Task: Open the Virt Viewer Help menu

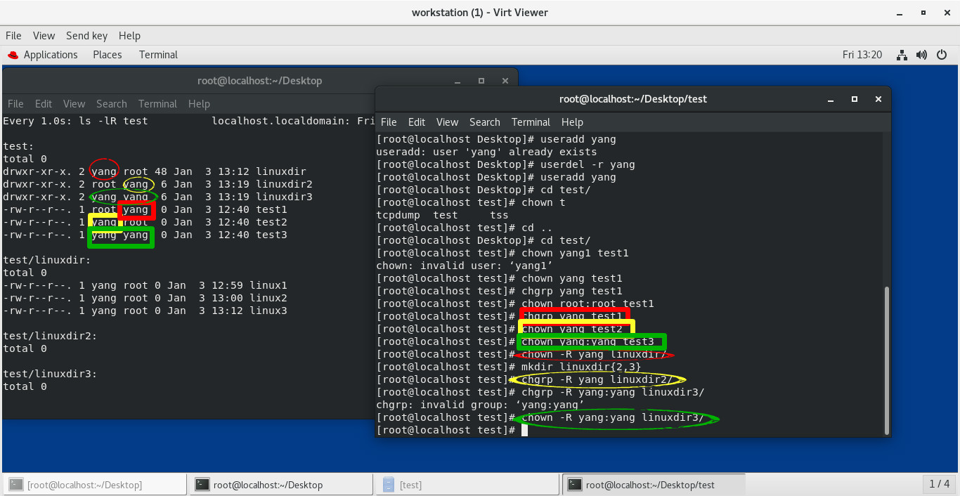Action: coord(130,36)
